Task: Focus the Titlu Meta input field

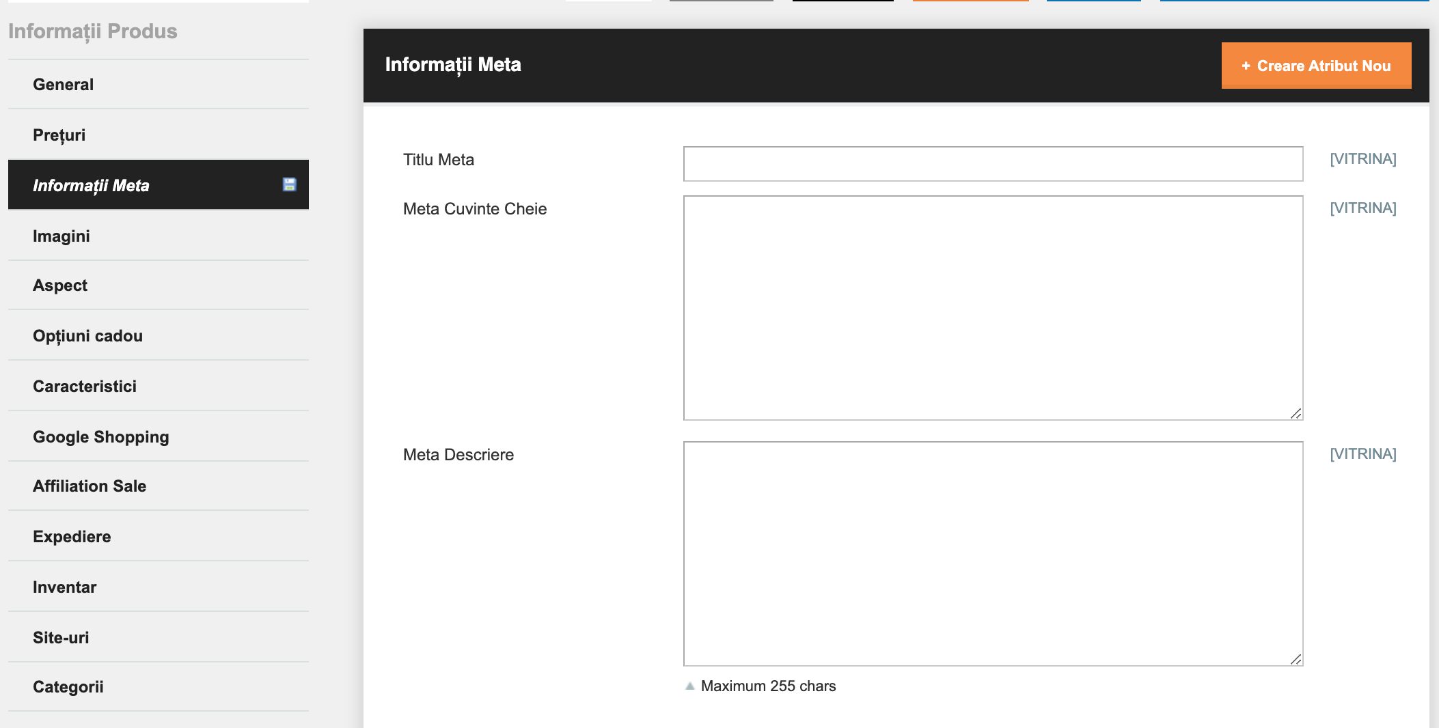Action: point(993,164)
